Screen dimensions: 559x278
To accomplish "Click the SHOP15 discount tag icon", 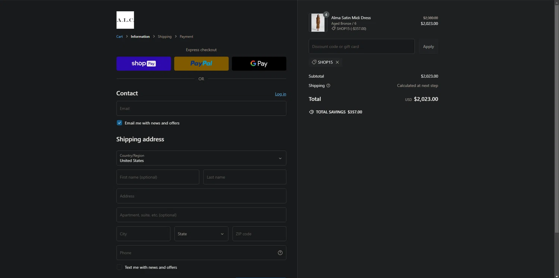I will [x=314, y=62].
